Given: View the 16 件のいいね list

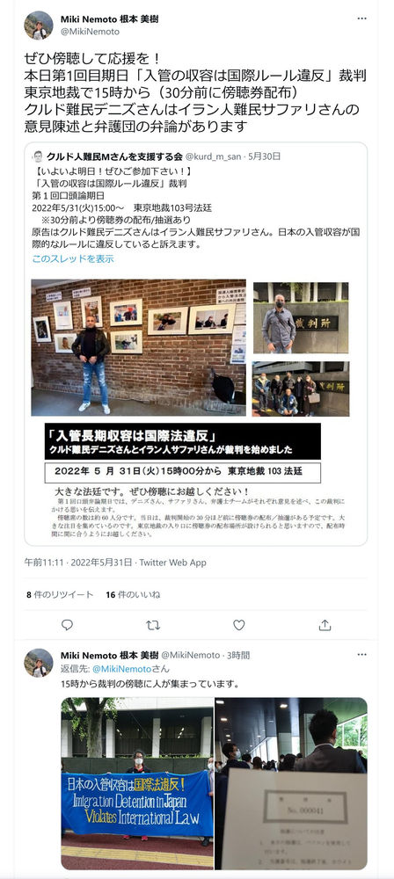Looking at the screenshot, I should tap(133, 595).
